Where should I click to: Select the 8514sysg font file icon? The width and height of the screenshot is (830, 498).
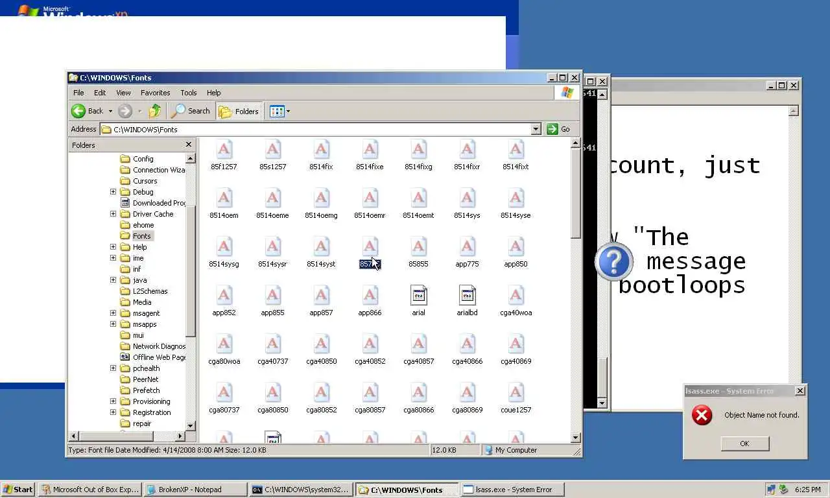224,252
